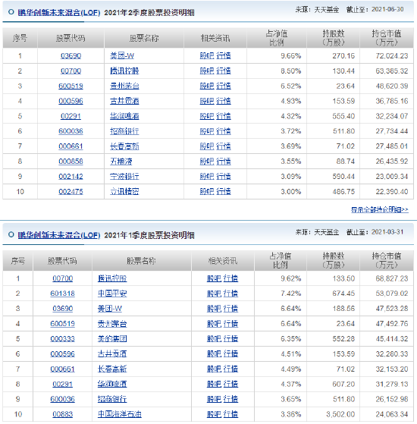
Task: Select date text 2021-03-31
Action: (387, 232)
